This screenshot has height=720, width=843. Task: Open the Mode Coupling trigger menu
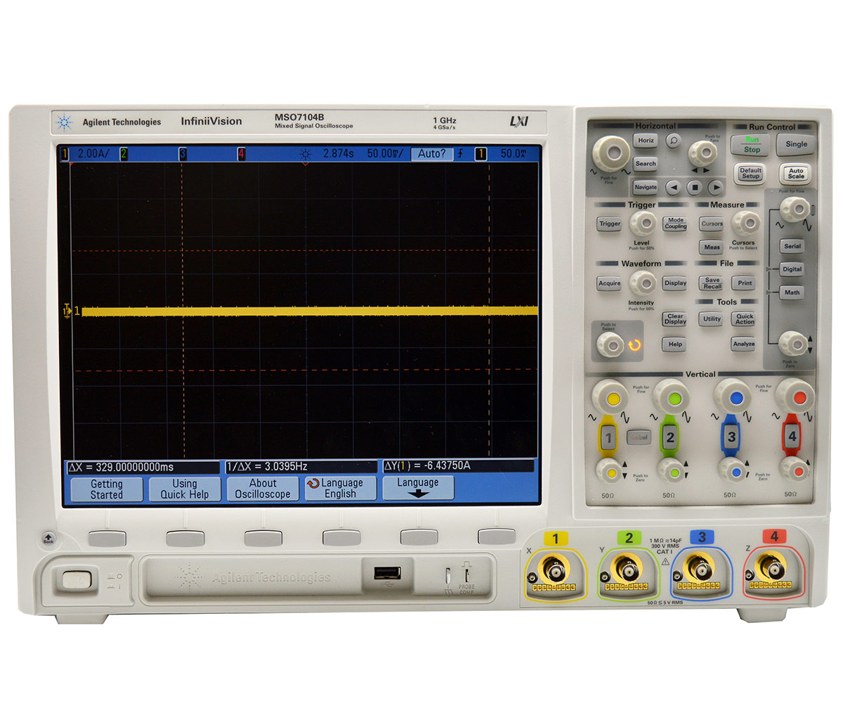[676, 224]
